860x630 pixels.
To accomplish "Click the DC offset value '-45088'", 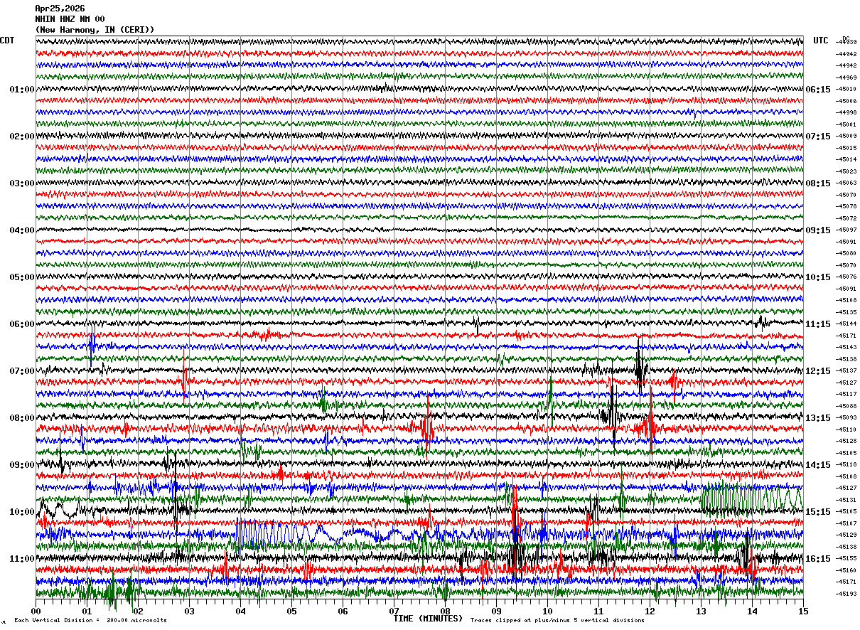I will pos(846,406).
